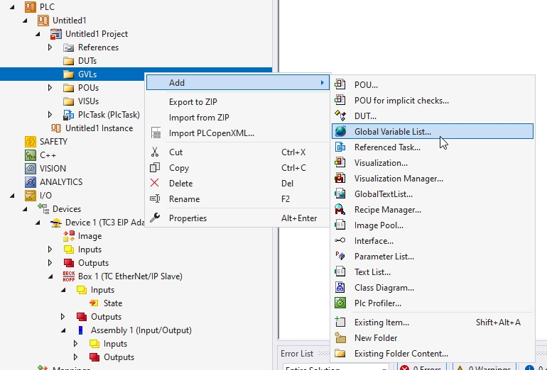The width and height of the screenshot is (547, 370).
Task: Click the Image Pool icon
Action: (x=340, y=225)
